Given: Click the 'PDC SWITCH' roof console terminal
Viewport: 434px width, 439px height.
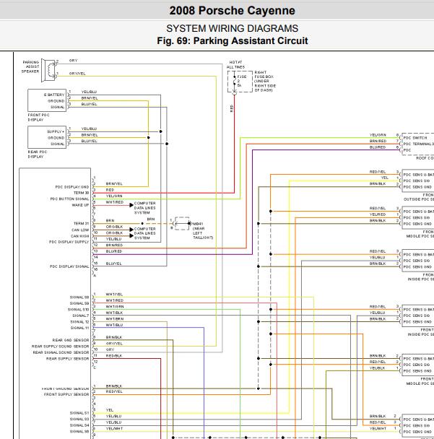Looking at the screenshot, I should point(415,138).
